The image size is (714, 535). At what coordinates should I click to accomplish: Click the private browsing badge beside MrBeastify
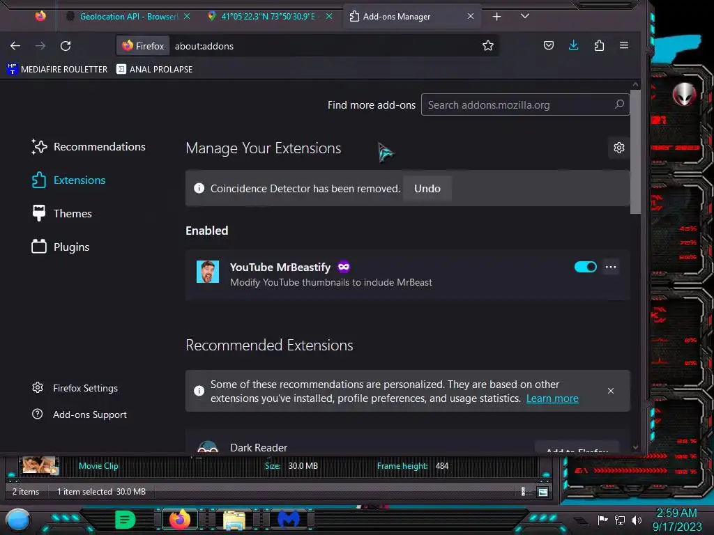tap(344, 267)
